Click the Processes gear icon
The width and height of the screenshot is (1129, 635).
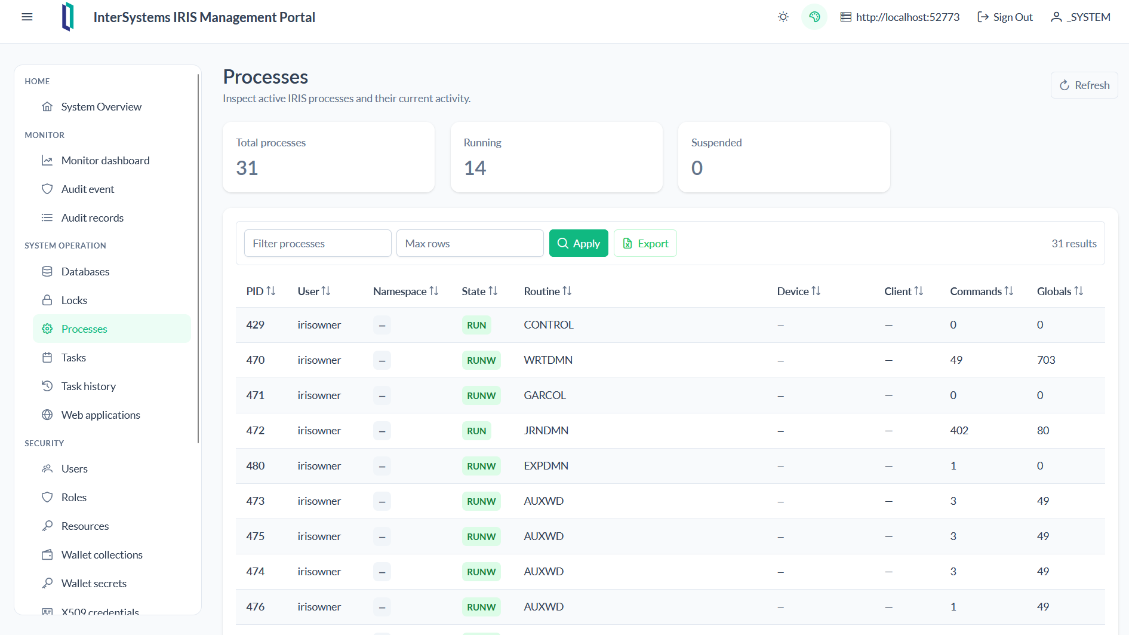(x=47, y=329)
